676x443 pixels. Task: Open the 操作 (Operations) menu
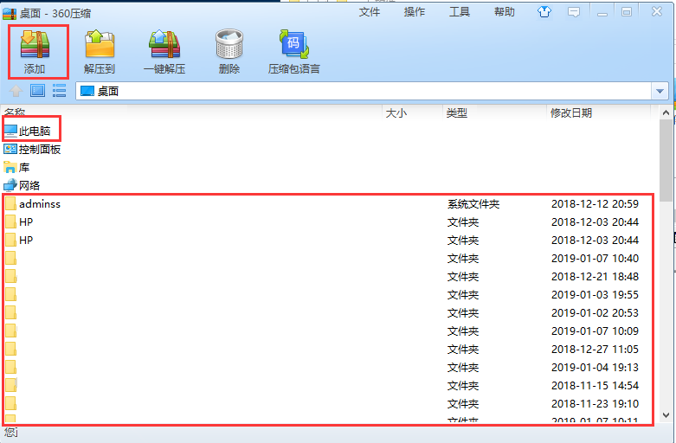click(415, 12)
